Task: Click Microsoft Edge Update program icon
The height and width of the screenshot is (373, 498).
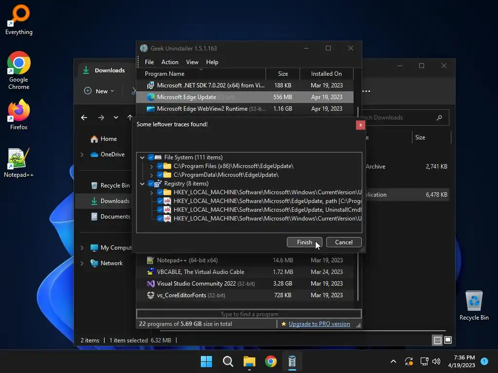Action: tap(151, 97)
